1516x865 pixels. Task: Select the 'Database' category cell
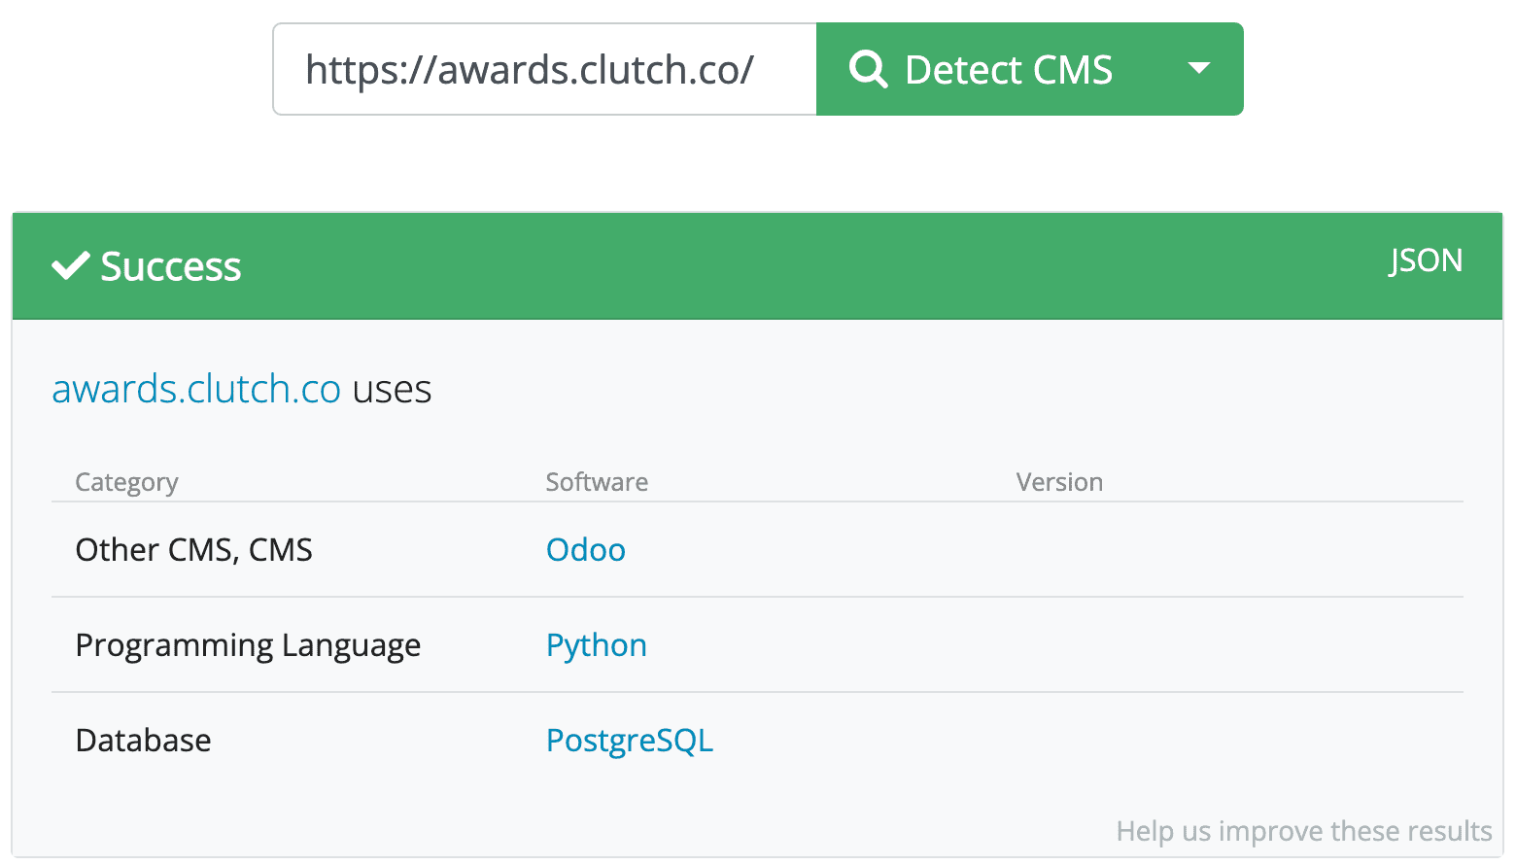point(144,741)
